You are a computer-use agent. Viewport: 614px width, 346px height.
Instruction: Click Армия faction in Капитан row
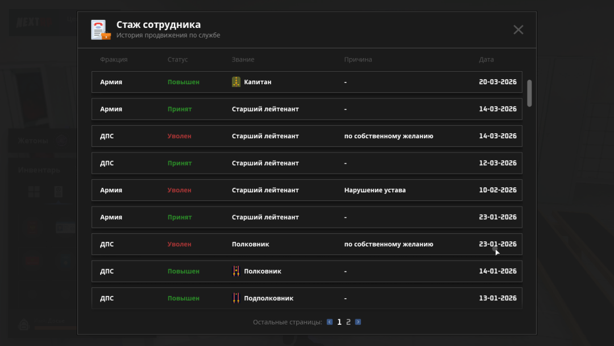tap(111, 82)
